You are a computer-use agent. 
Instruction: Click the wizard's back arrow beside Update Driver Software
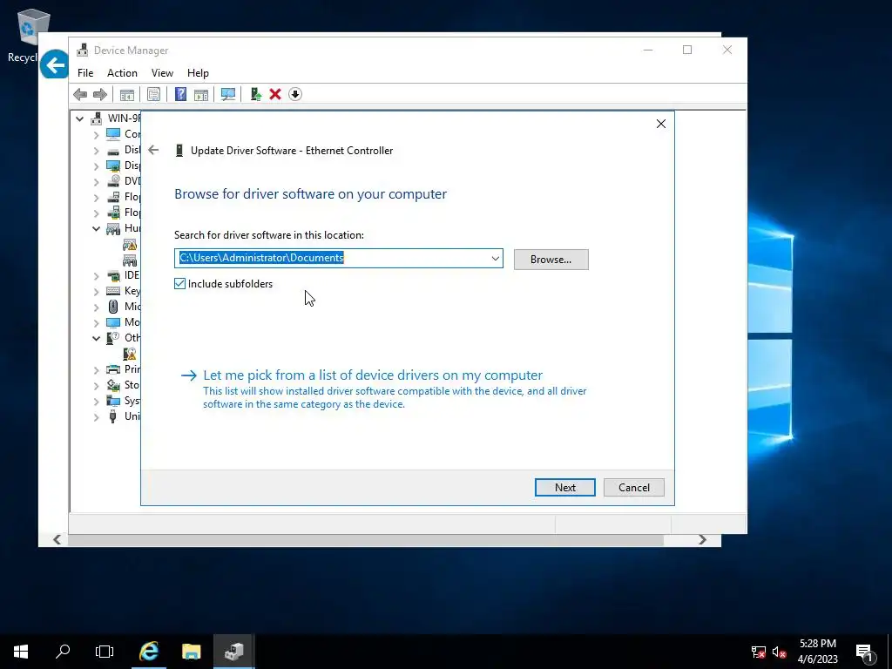(x=153, y=150)
